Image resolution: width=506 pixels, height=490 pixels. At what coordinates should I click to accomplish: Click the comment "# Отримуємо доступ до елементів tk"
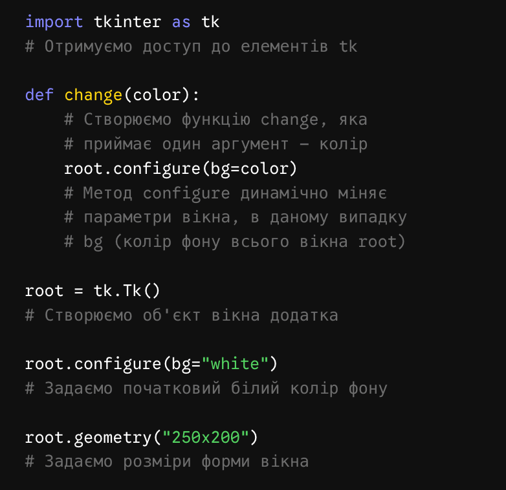click(x=191, y=47)
